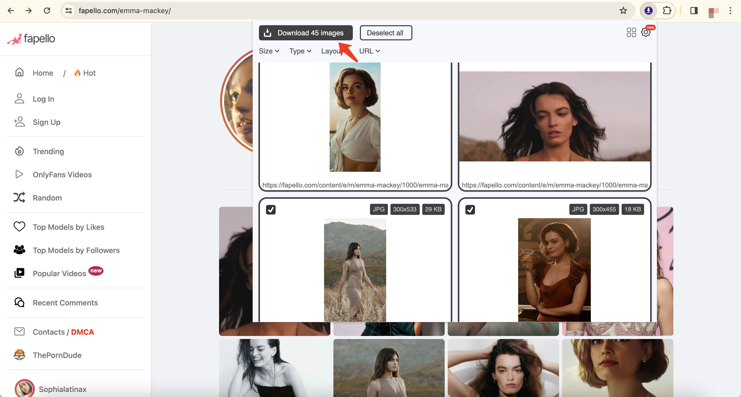Image resolution: width=741 pixels, height=397 pixels.
Task: Click the Layout dropdown option
Action: point(335,51)
